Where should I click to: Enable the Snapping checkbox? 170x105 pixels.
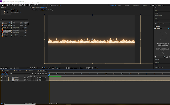(51, 5)
